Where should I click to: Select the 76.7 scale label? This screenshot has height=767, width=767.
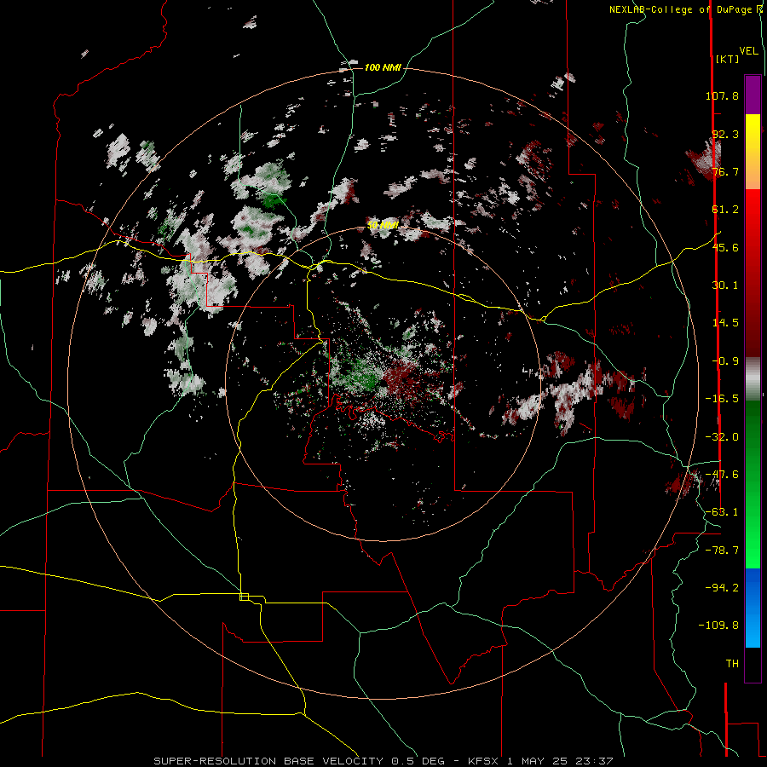coord(725,171)
